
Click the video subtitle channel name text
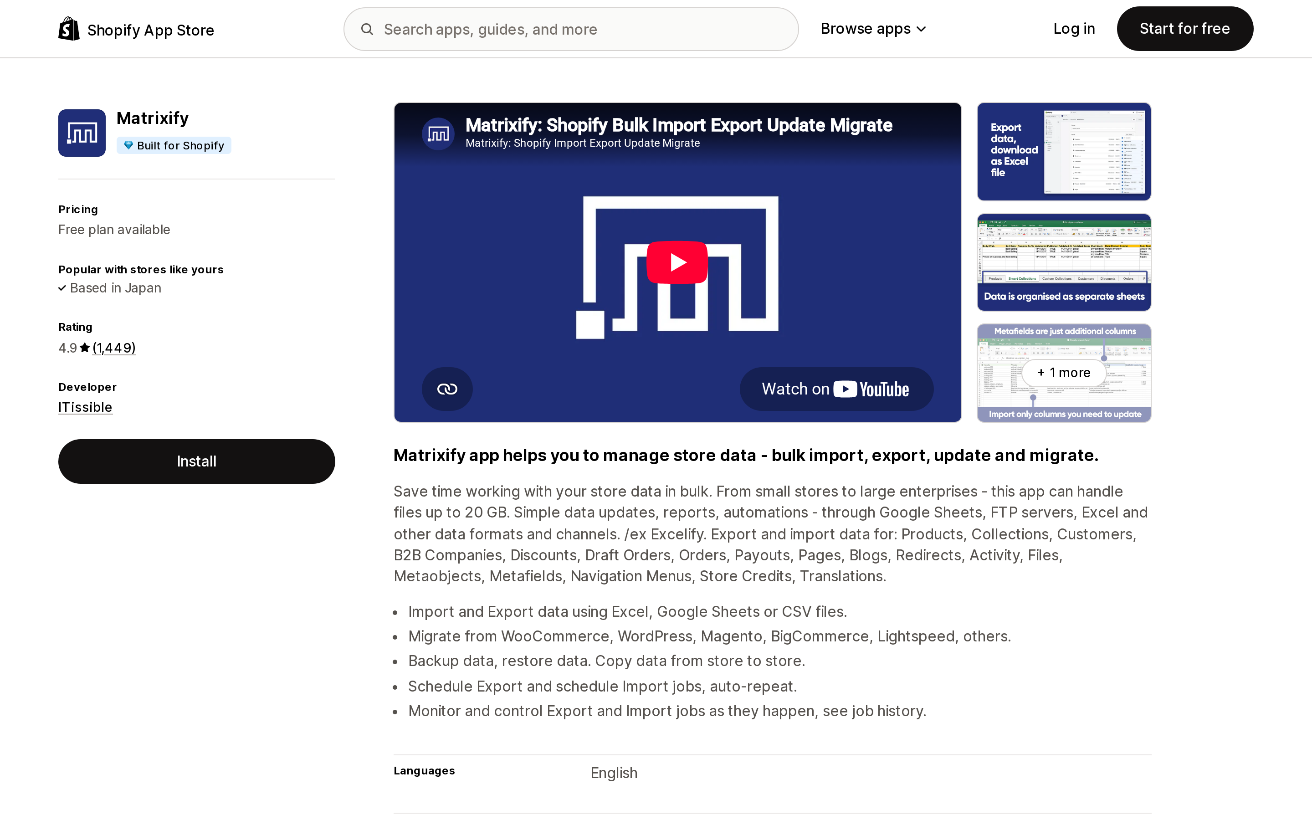582,143
